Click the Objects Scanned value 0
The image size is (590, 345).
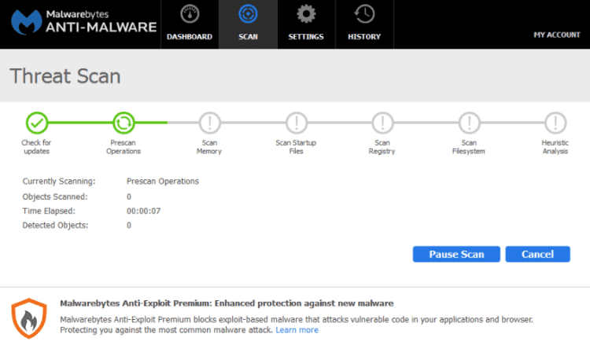pyautogui.click(x=129, y=197)
